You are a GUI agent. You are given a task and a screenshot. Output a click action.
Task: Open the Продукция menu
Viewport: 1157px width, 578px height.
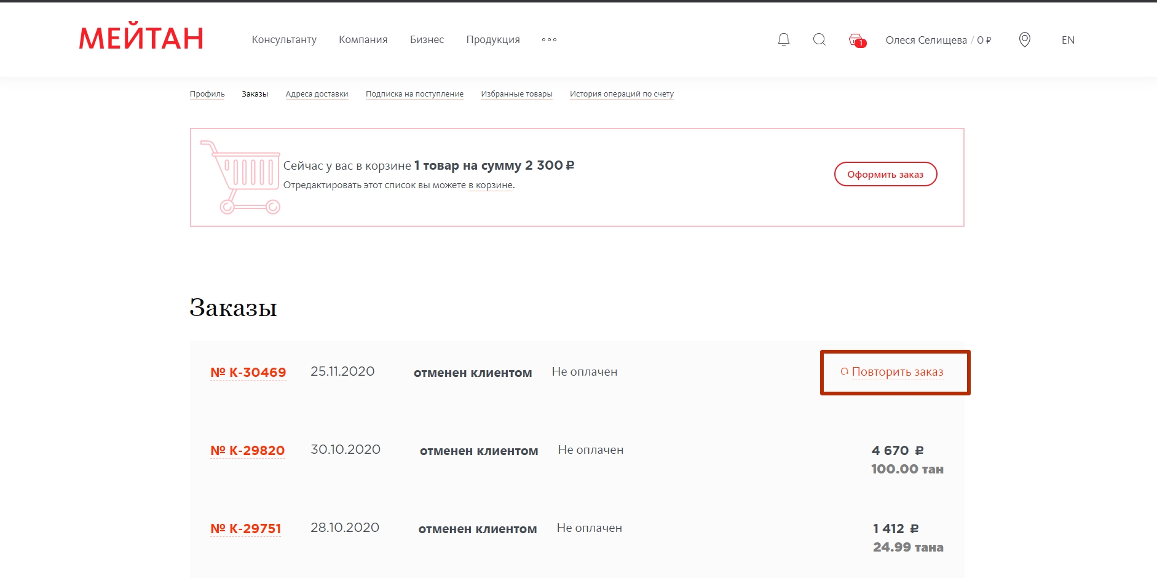(492, 40)
